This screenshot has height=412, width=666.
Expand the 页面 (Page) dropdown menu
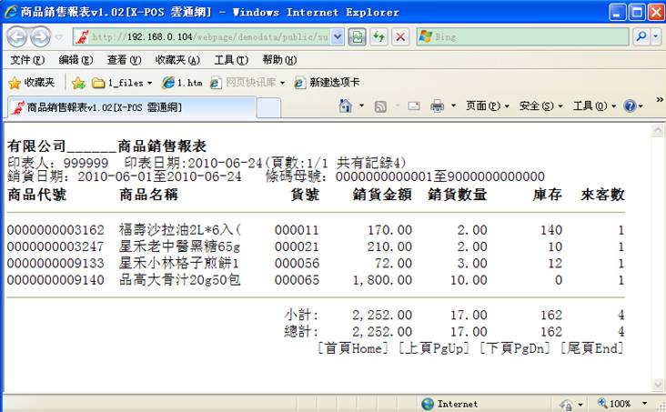tap(488, 106)
